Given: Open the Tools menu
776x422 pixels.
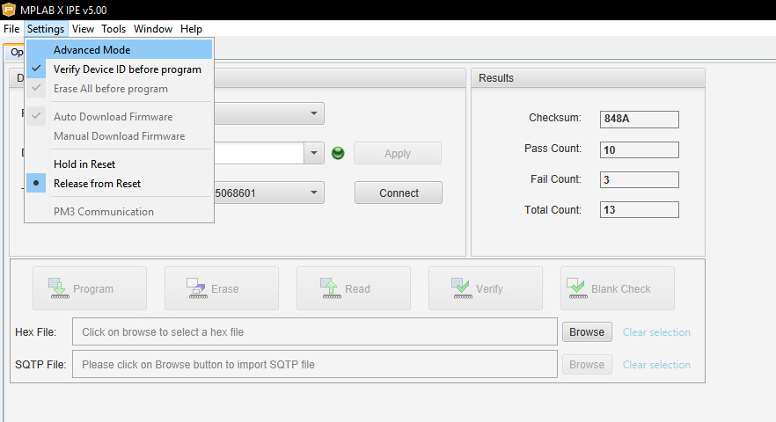Looking at the screenshot, I should (113, 29).
